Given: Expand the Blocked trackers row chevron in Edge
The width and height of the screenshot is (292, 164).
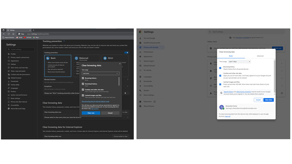Looking at the screenshot, I should pyautogui.click(x=128, y=79).
